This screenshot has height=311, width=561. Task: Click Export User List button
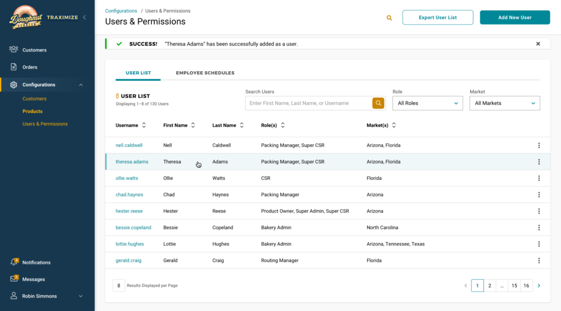(x=438, y=17)
